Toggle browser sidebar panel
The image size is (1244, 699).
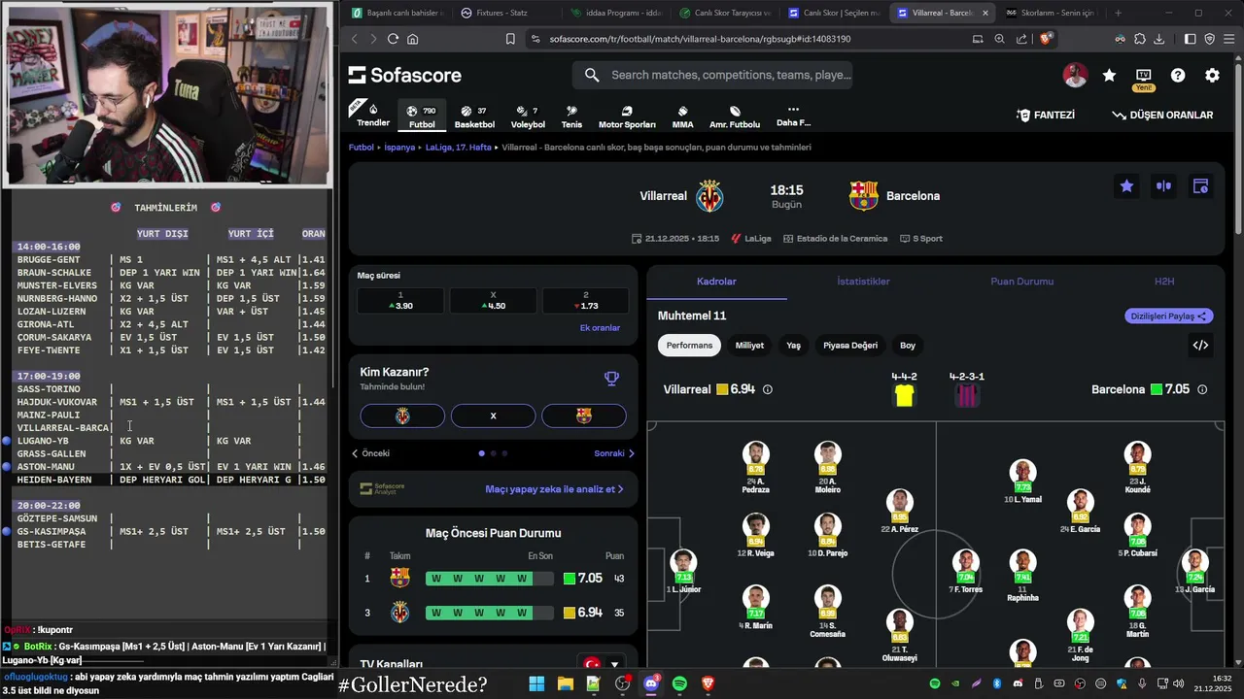1190,39
